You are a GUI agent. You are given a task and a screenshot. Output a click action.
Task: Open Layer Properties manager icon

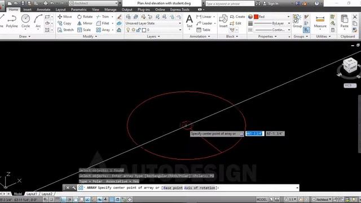coord(128,17)
